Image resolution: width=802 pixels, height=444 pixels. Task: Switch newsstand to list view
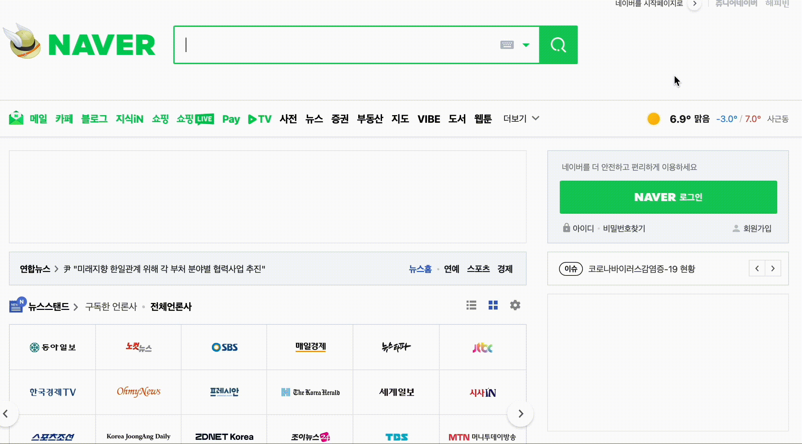coord(471,305)
